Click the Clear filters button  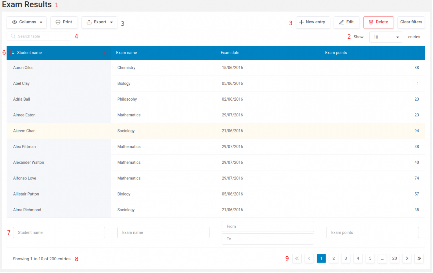411,22
